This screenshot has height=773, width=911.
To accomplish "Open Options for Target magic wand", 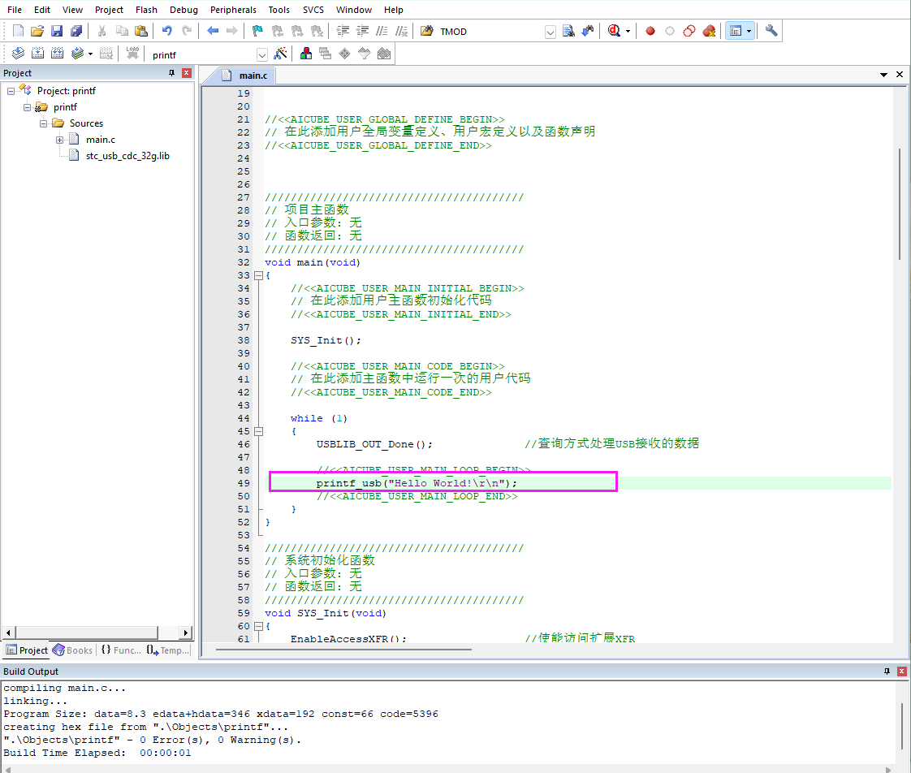I will pos(280,54).
